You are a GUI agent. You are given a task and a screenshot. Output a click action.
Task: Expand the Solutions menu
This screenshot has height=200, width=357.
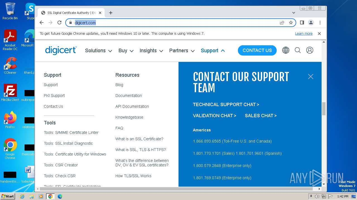[98, 51]
